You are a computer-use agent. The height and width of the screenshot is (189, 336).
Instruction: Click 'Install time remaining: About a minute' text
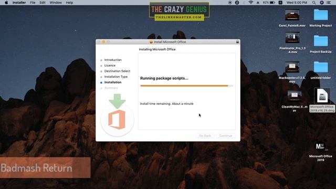pyautogui.click(x=167, y=104)
